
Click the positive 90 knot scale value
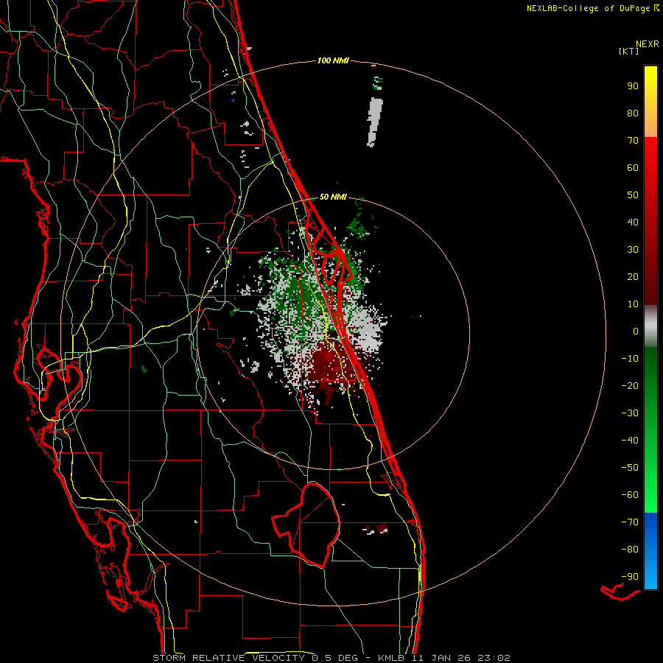click(633, 86)
